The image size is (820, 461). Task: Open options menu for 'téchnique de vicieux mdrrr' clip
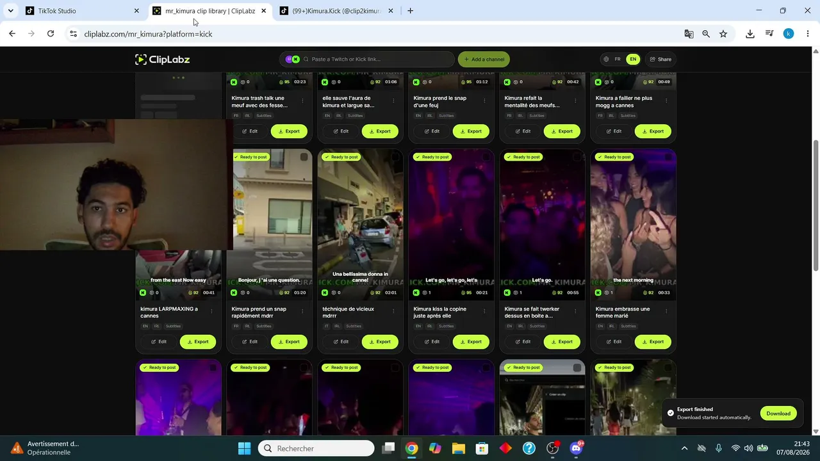[x=393, y=311]
